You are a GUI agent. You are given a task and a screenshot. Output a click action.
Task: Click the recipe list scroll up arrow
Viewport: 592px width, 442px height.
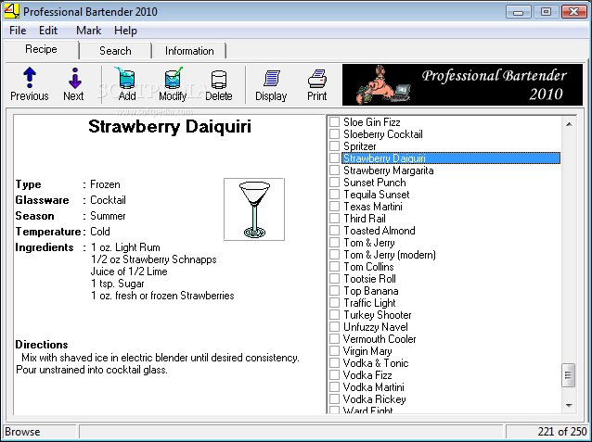coord(569,124)
